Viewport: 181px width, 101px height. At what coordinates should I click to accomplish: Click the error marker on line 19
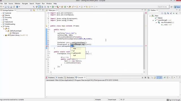click(46, 46)
